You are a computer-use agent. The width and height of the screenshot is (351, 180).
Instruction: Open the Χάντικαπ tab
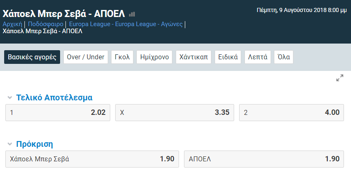coord(194,57)
